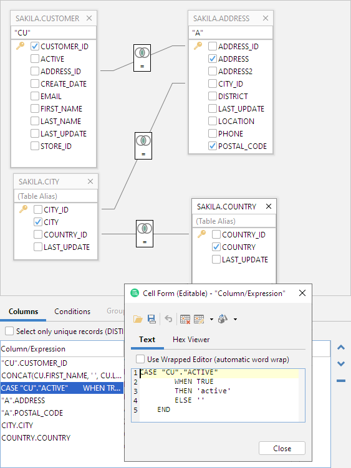Remove the SAKILA.CITY table with its X

coord(90,181)
